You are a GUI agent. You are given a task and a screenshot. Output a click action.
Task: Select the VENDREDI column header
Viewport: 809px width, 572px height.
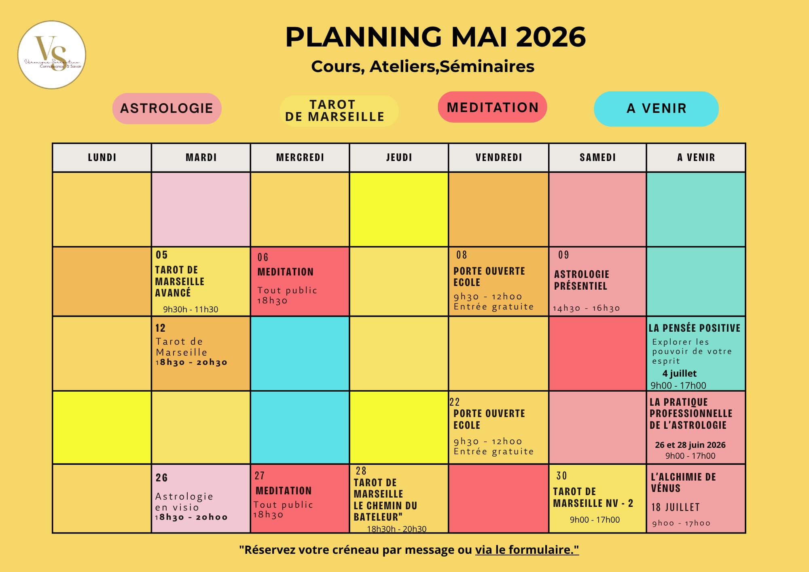(498, 157)
